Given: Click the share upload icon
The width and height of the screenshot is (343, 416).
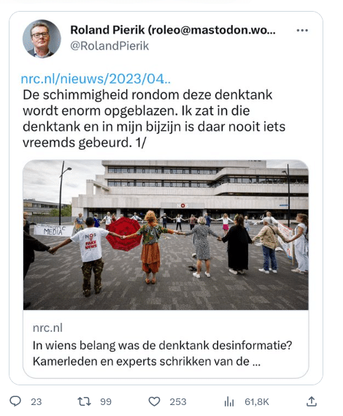Looking at the screenshot, I should [x=312, y=401].
